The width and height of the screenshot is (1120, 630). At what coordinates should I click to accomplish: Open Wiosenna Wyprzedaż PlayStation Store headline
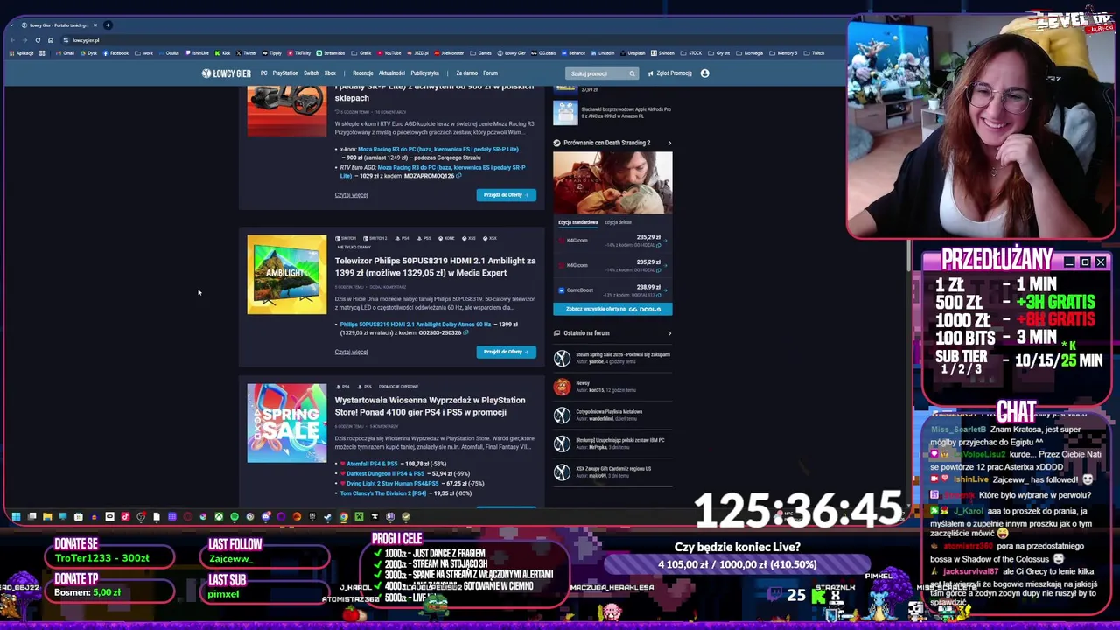(430, 406)
